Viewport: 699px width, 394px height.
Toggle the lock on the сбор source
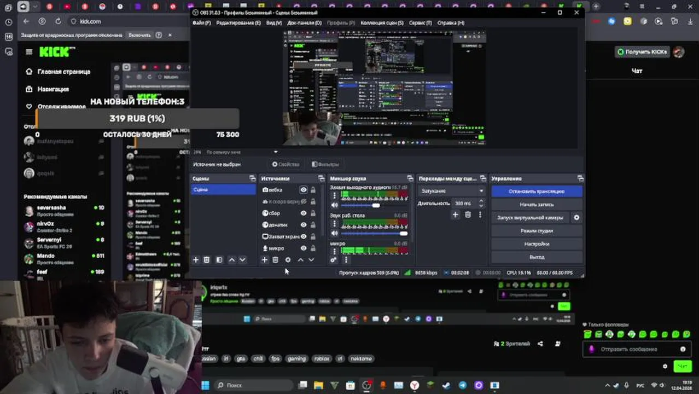(x=313, y=213)
